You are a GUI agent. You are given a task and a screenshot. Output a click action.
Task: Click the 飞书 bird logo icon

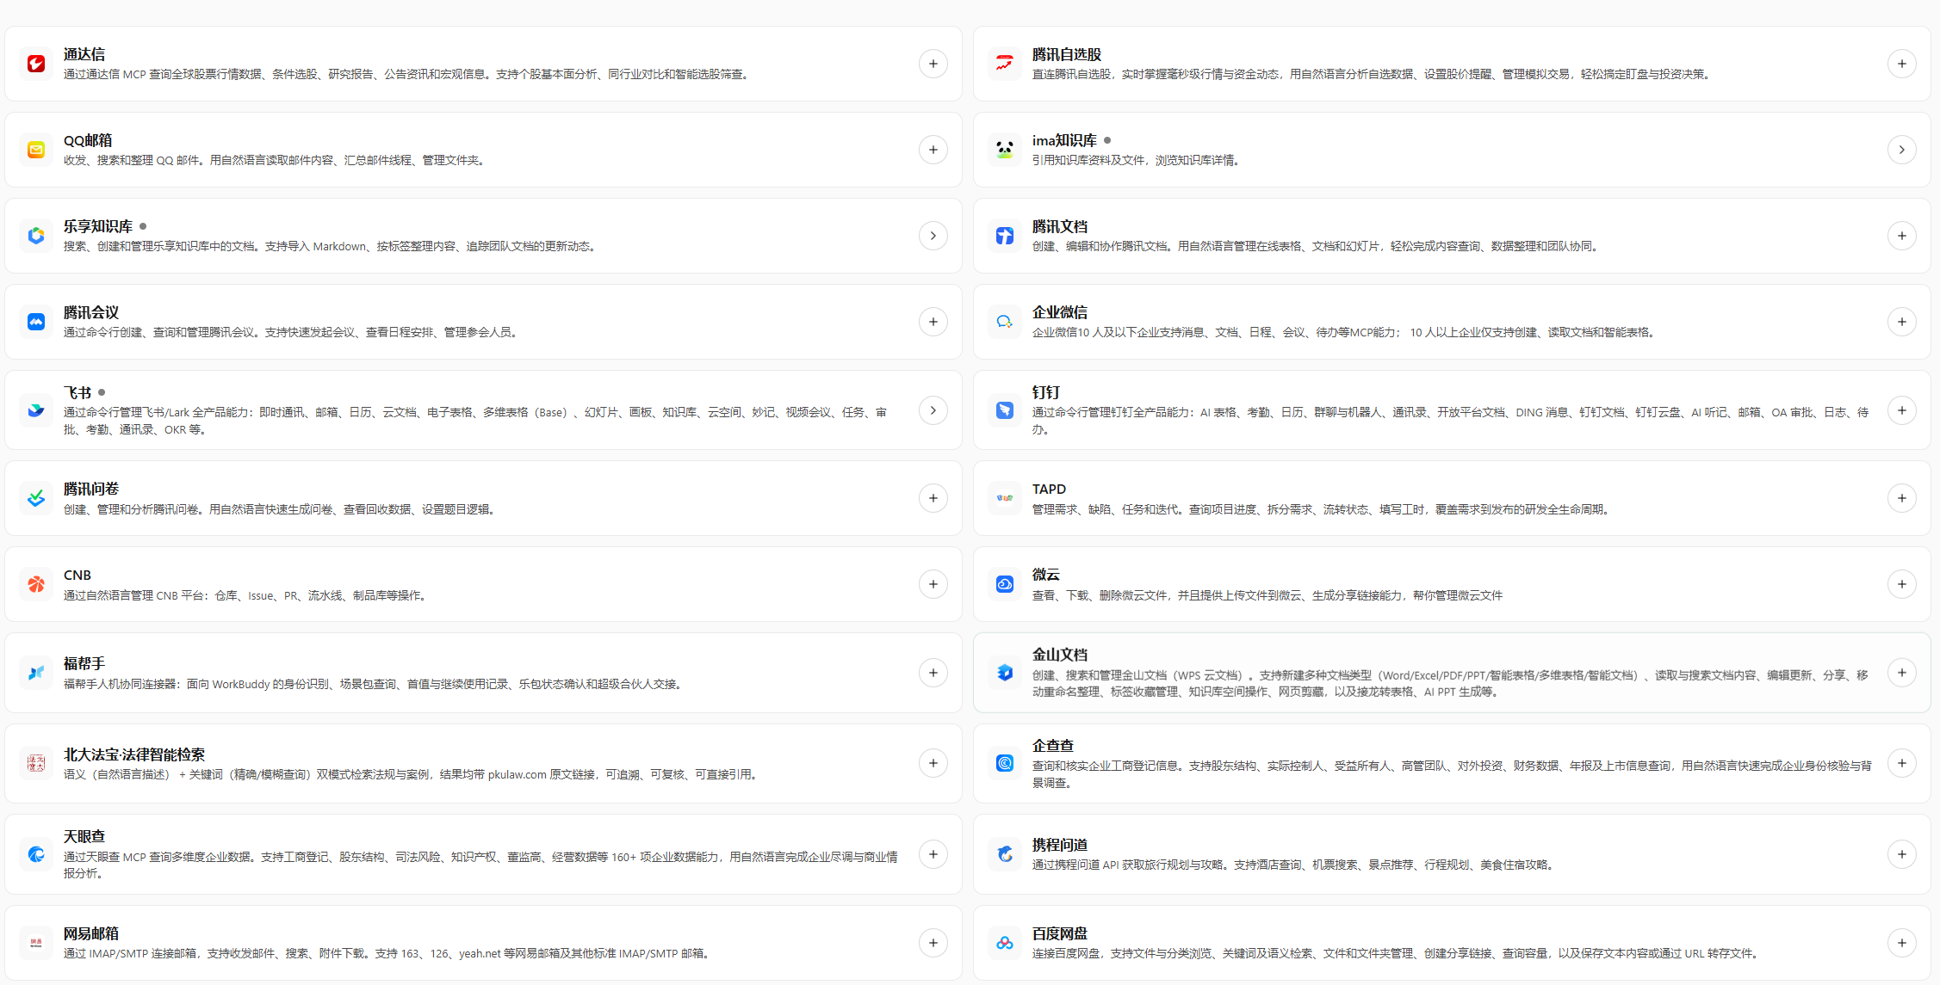point(36,410)
